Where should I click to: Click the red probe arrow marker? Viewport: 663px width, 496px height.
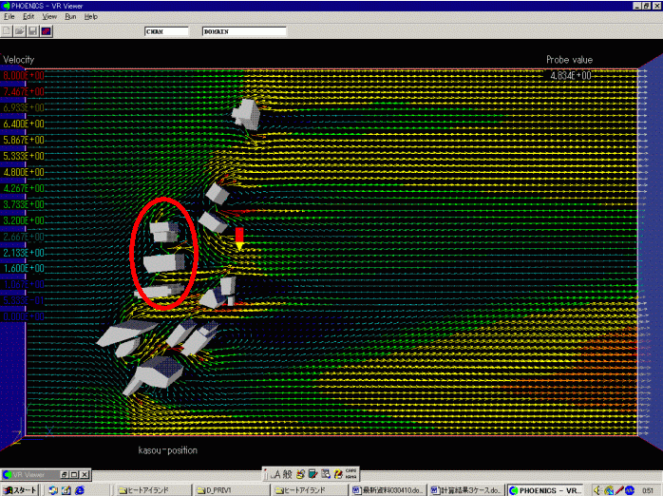click(239, 238)
